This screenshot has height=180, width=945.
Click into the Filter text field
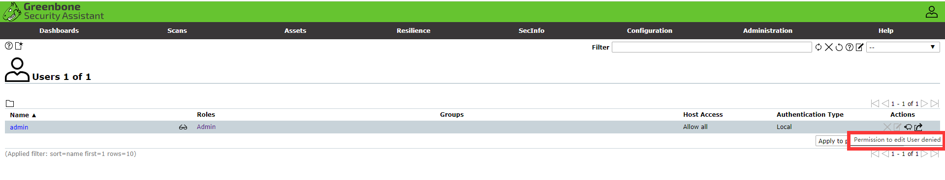712,47
